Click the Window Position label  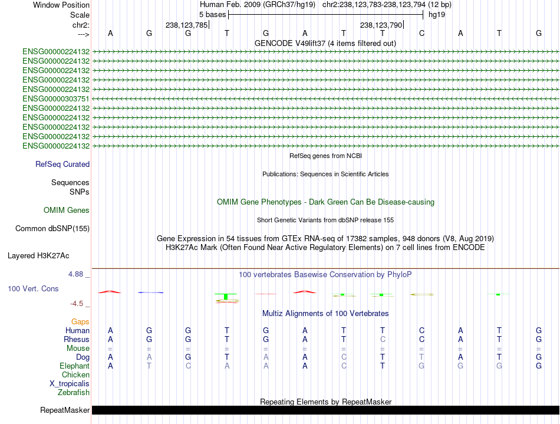[61, 5]
